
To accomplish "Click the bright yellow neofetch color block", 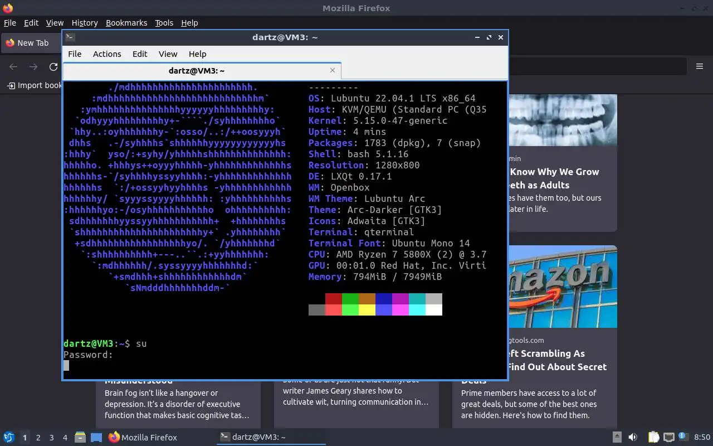I will click(367, 310).
